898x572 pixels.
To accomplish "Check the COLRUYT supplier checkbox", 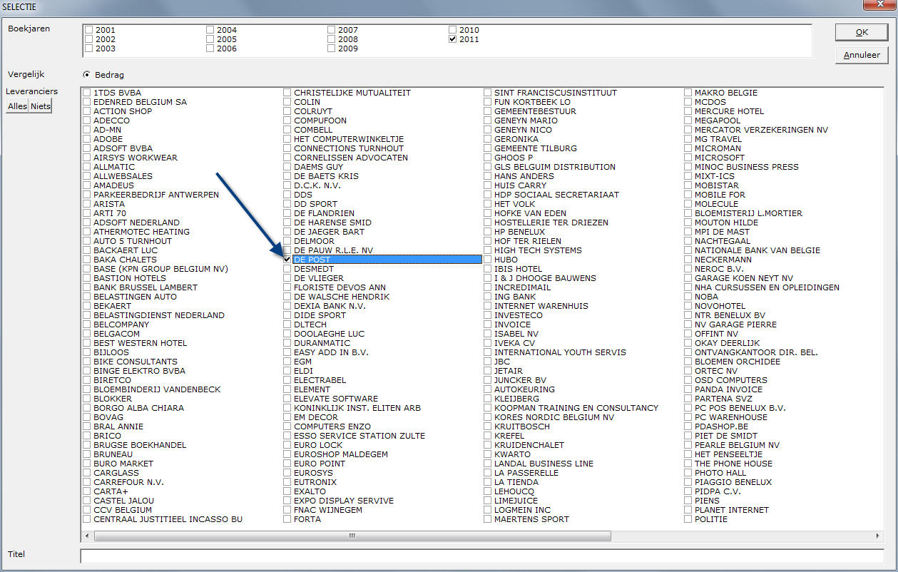I will (287, 111).
